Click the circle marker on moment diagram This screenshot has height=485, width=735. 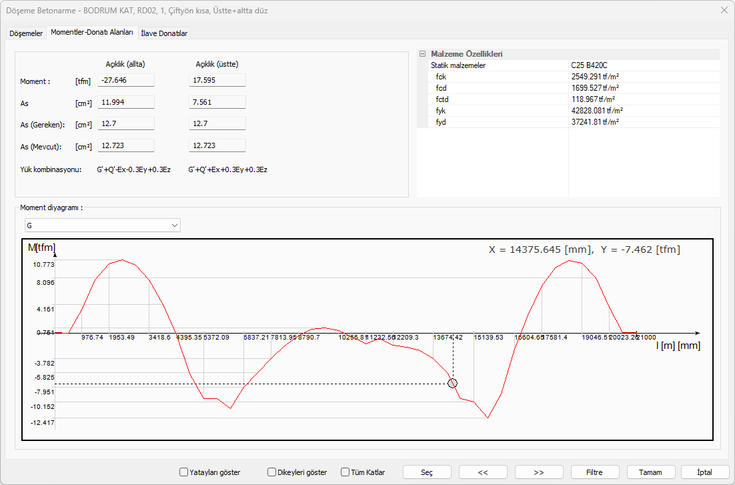coord(453,383)
